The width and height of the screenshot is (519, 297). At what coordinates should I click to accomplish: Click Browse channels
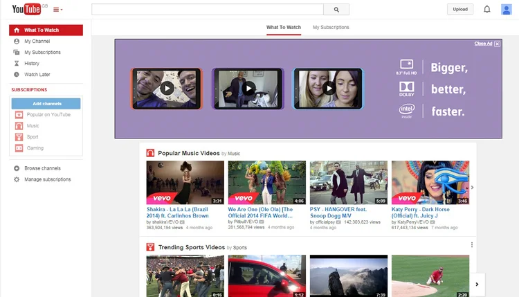42,168
